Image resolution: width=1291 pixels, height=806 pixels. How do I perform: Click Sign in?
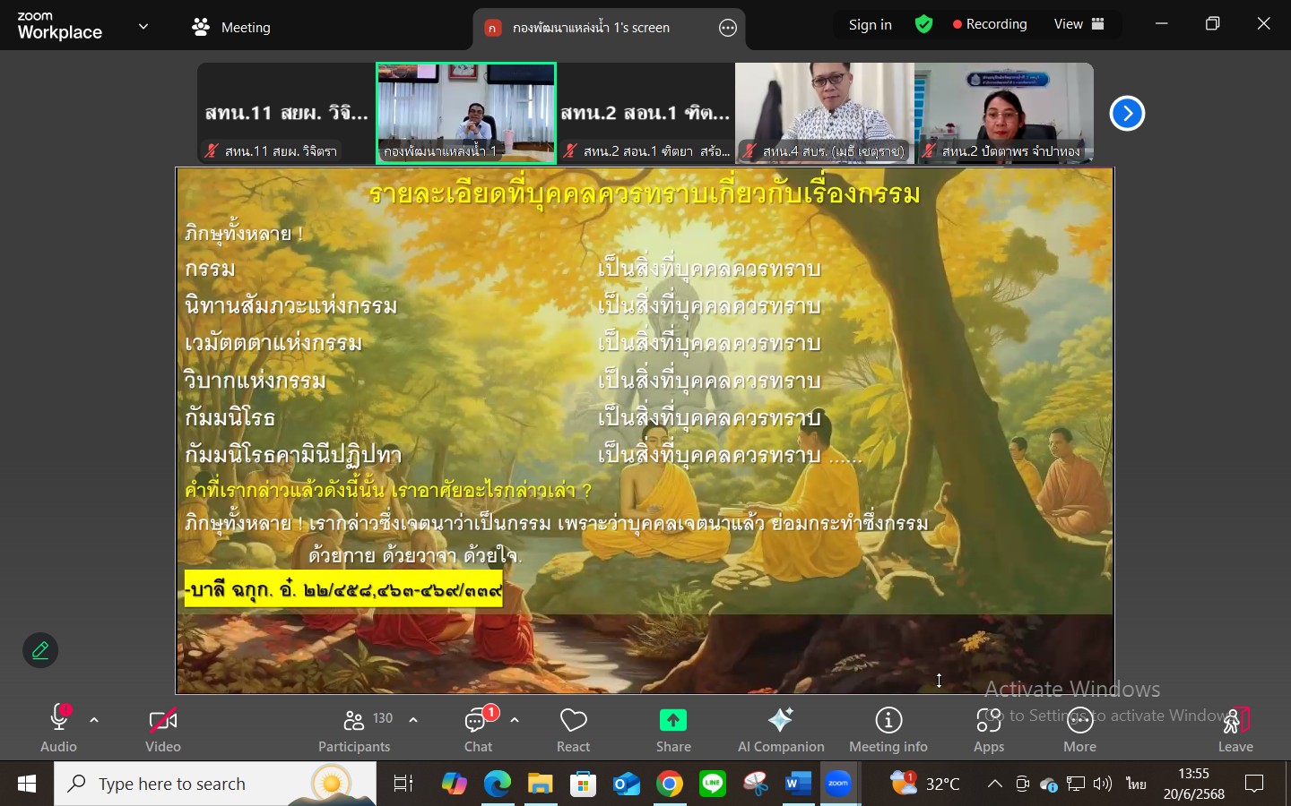(x=871, y=25)
